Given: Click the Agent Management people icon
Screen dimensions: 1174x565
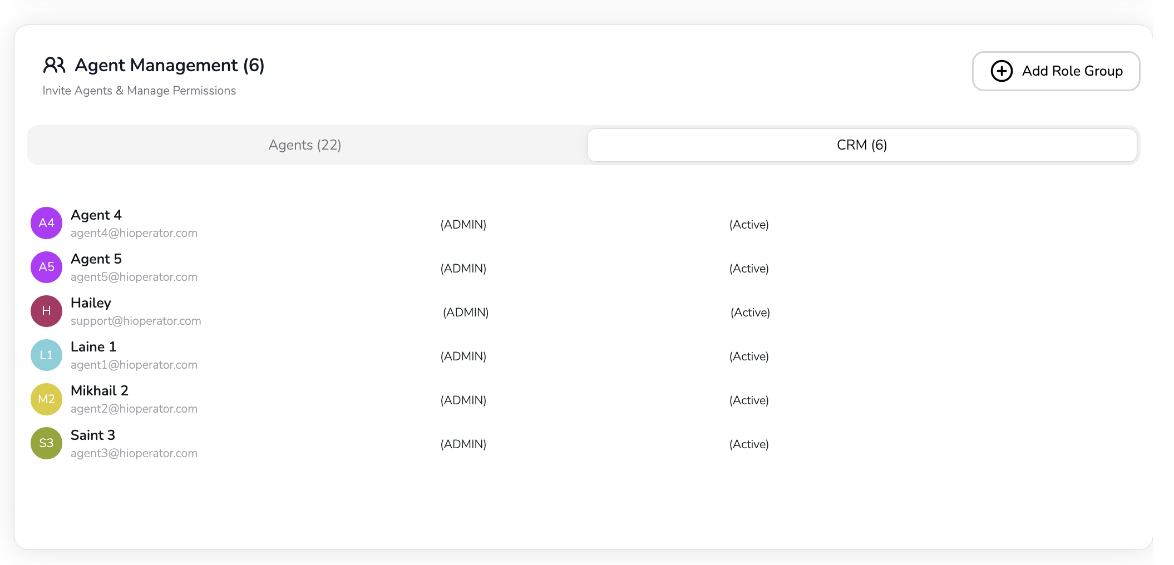Looking at the screenshot, I should click(x=55, y=65).
